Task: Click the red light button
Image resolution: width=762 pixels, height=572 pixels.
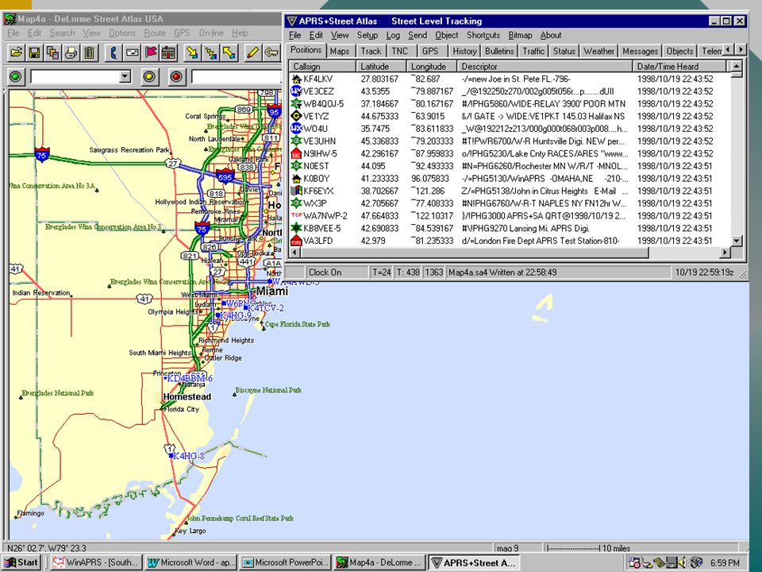Action: 176,76
